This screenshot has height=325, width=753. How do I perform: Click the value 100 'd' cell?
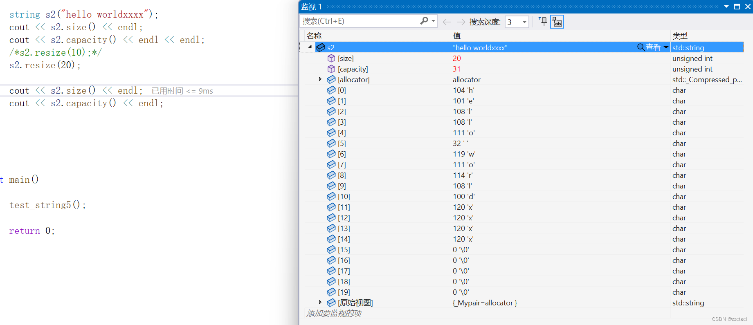[464, 197]
